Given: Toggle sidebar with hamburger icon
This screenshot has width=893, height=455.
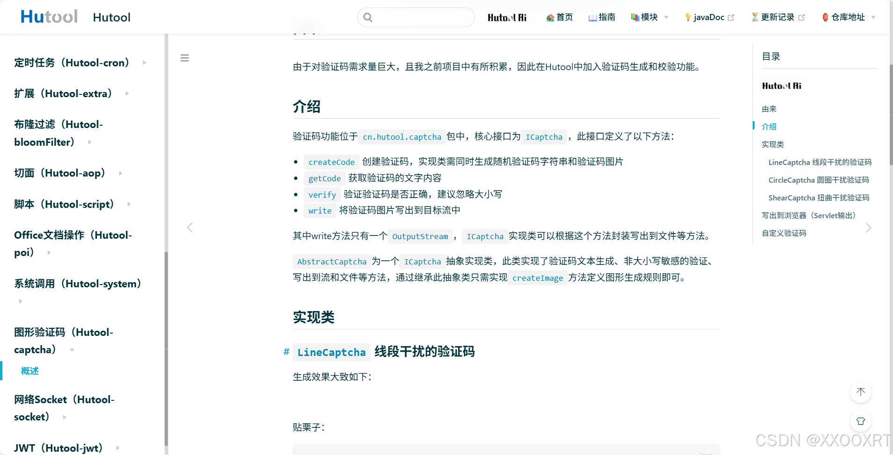Looking at the screenshot, I should [185, 58].
